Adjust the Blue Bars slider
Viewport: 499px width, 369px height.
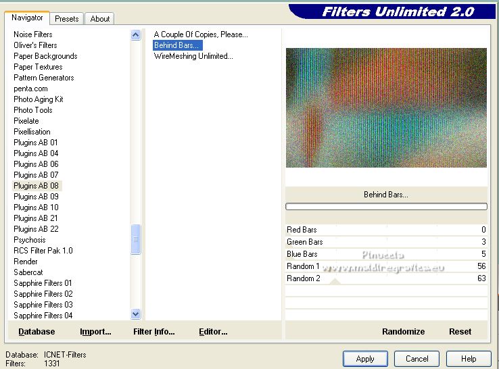386,254
